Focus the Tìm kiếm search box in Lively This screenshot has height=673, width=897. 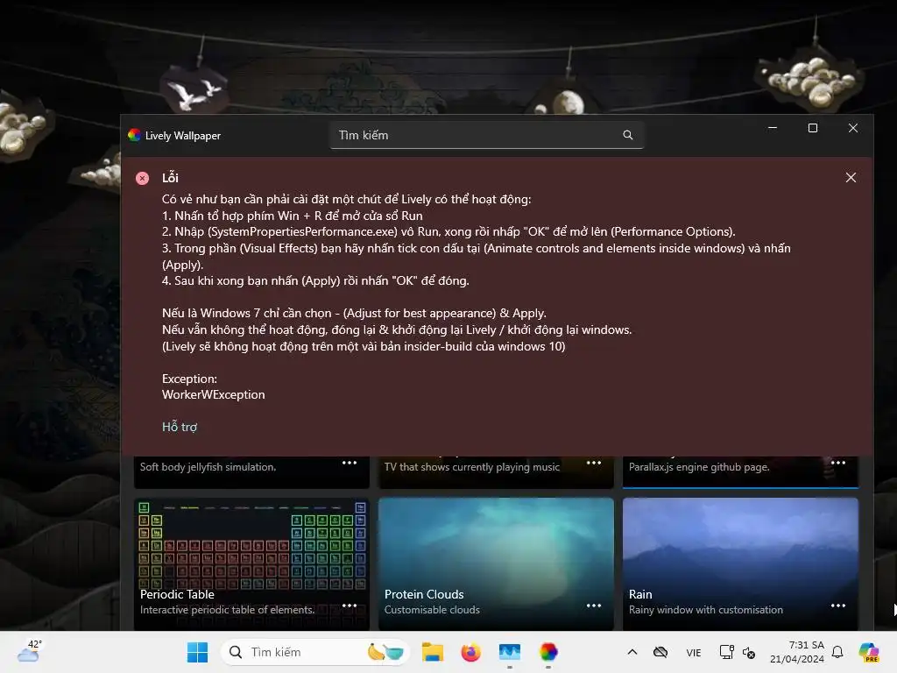[486, 135]
